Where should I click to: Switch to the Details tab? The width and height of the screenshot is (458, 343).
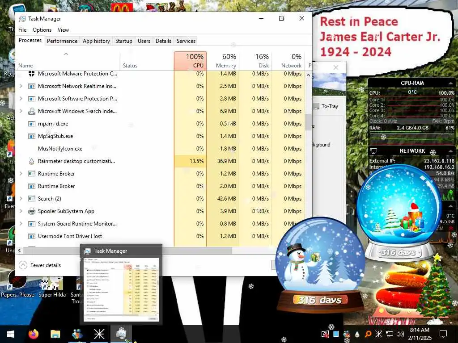163,41
